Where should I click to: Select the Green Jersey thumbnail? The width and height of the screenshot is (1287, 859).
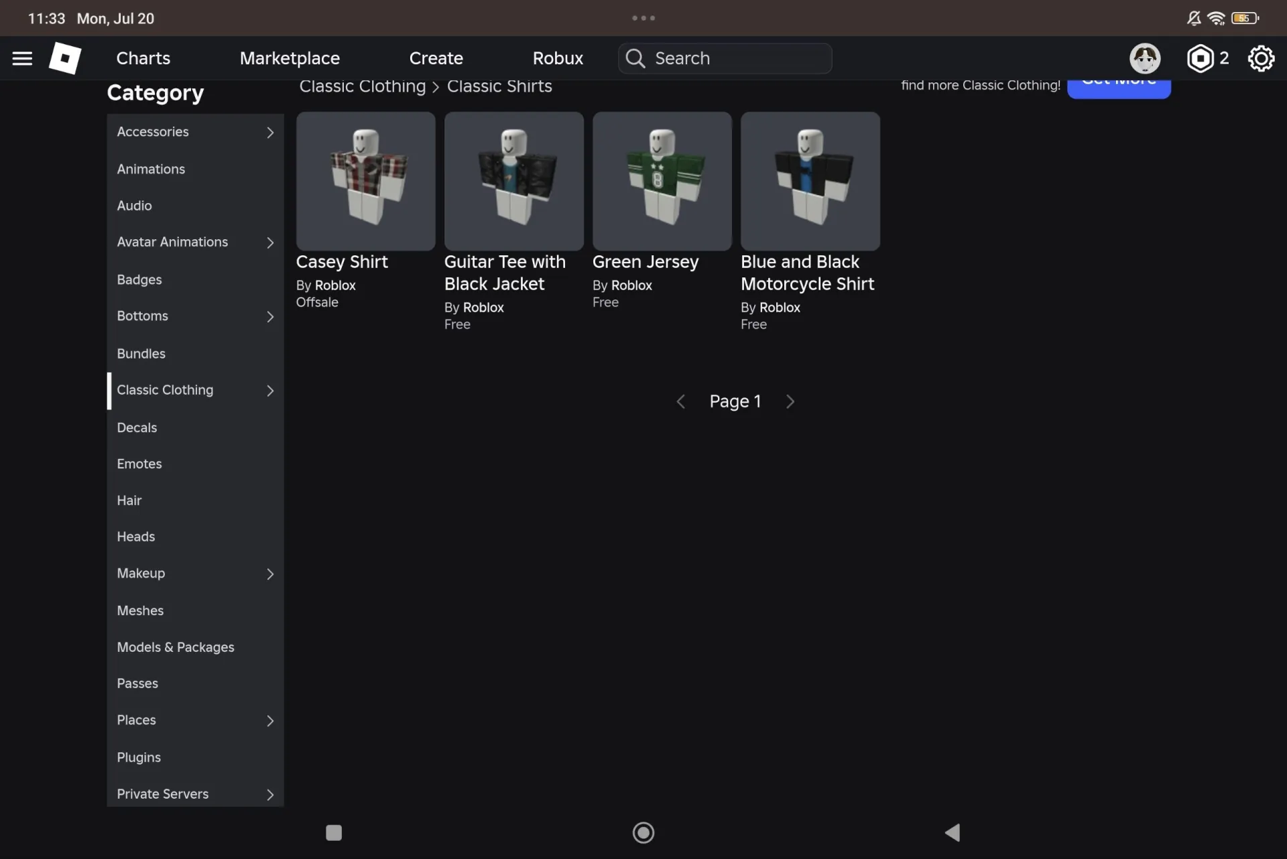point(662,181)
